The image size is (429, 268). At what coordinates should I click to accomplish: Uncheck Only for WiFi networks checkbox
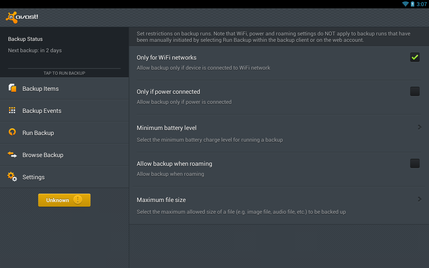point(415,57)
